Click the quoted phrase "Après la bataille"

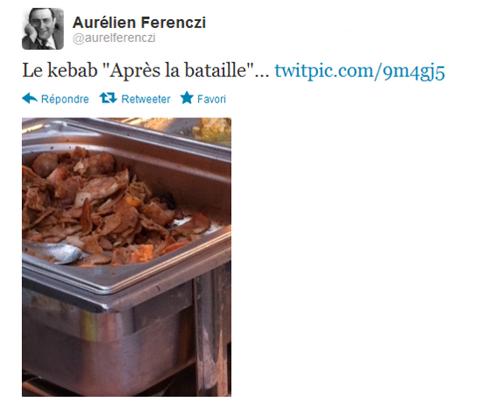177,71
